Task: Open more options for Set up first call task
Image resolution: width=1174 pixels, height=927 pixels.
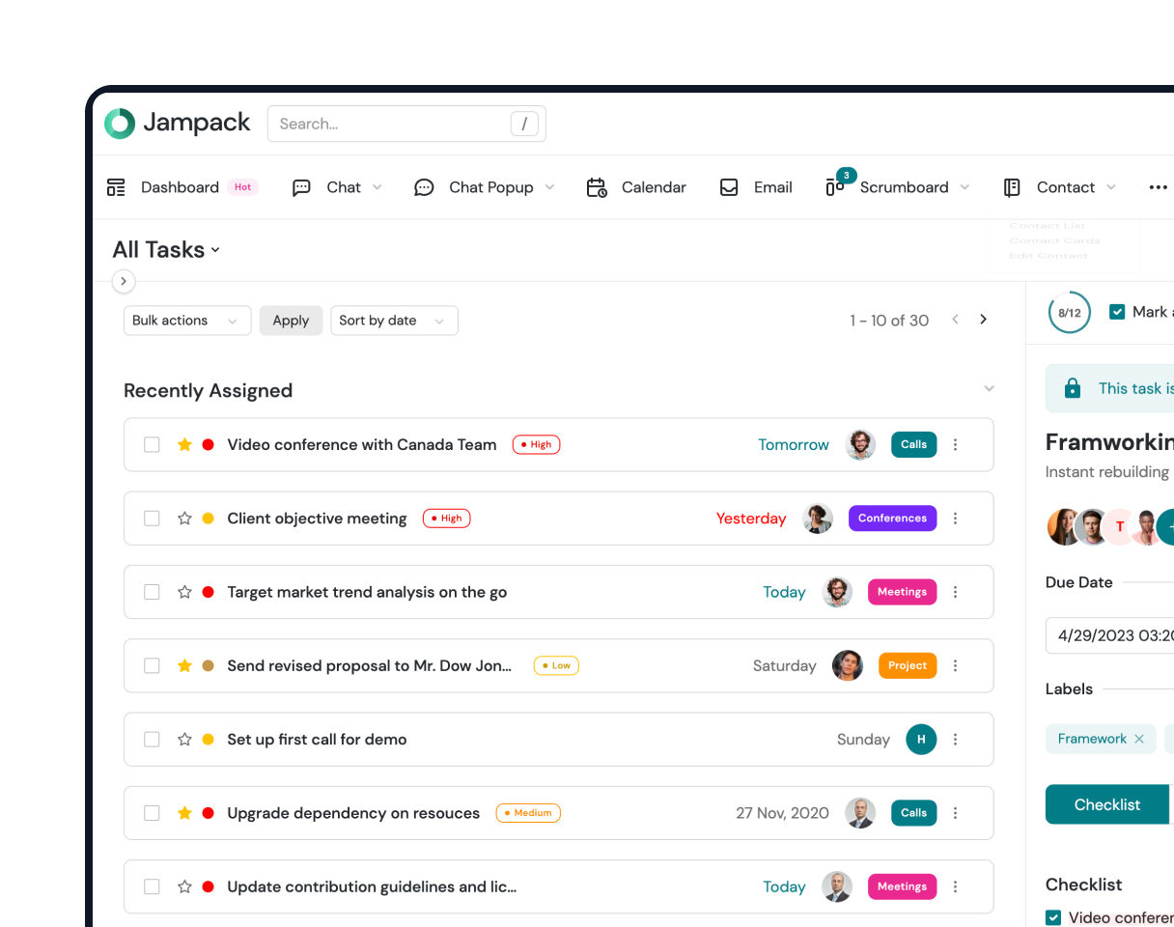Action: click(955, 740)
